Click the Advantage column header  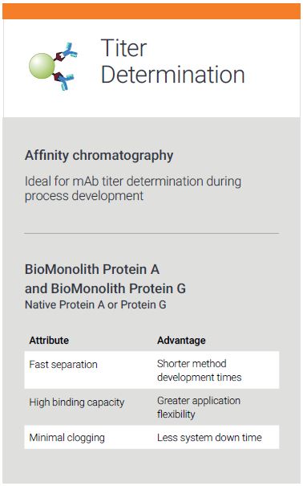point(181,341)
